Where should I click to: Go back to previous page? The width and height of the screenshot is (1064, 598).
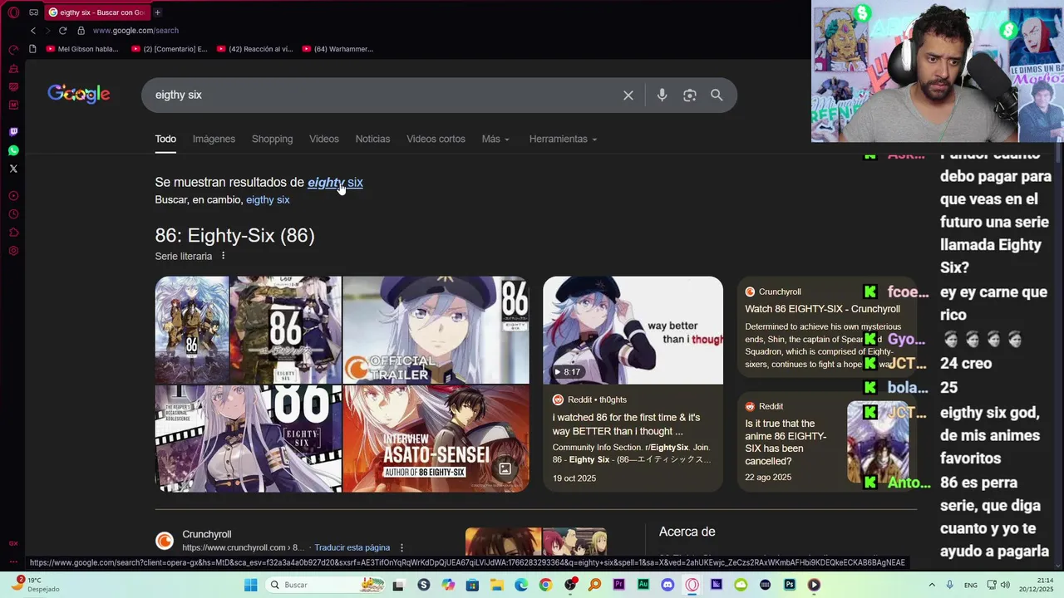pos(33,31)
